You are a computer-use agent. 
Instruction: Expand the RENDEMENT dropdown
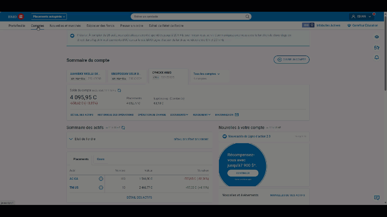coord(202,115)
